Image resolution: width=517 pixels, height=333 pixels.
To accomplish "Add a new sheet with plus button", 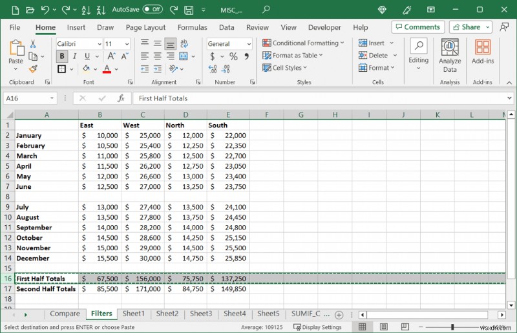I will click(x=339, y=315).
